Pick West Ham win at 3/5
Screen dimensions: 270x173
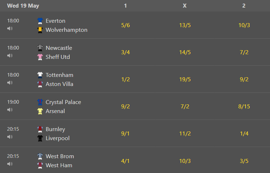point(244,161)
